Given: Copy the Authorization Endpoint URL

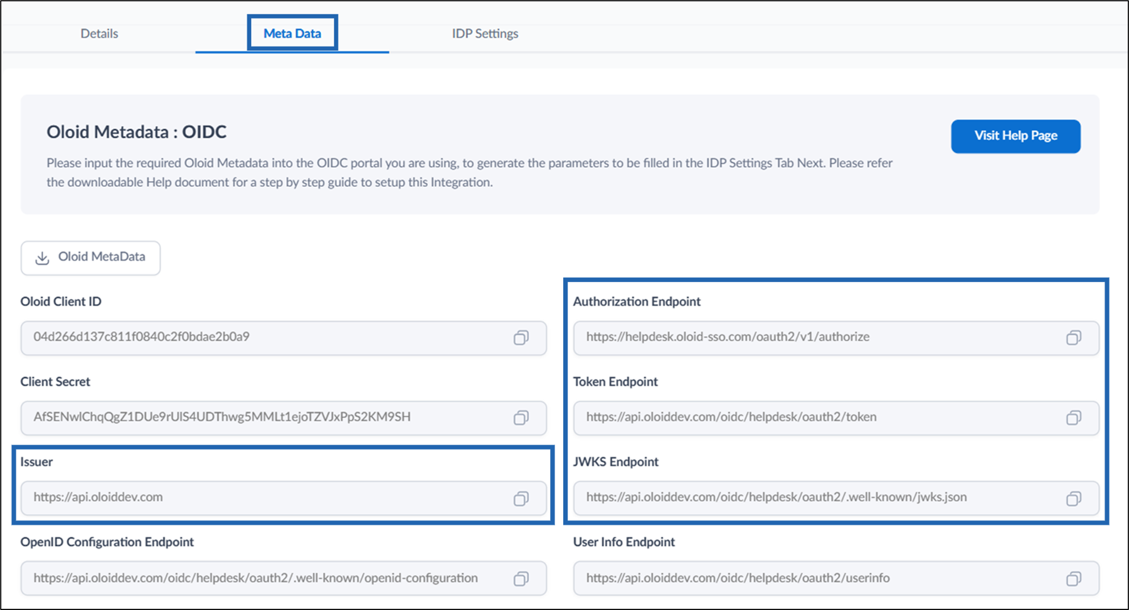Looking at the screenshot, I should point(1073,338).
